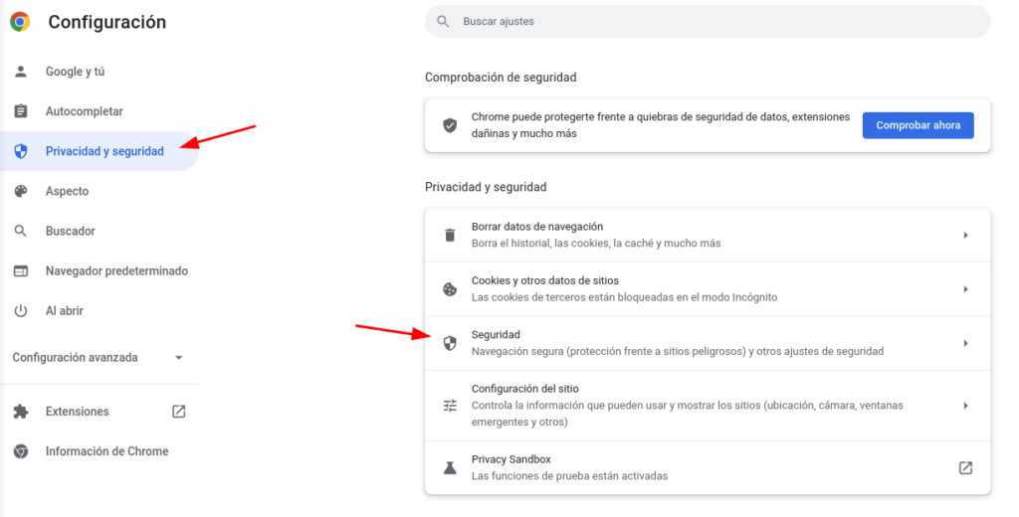
Task: Select Privacidad y seguridad menu item
Action: coord(104,151)
